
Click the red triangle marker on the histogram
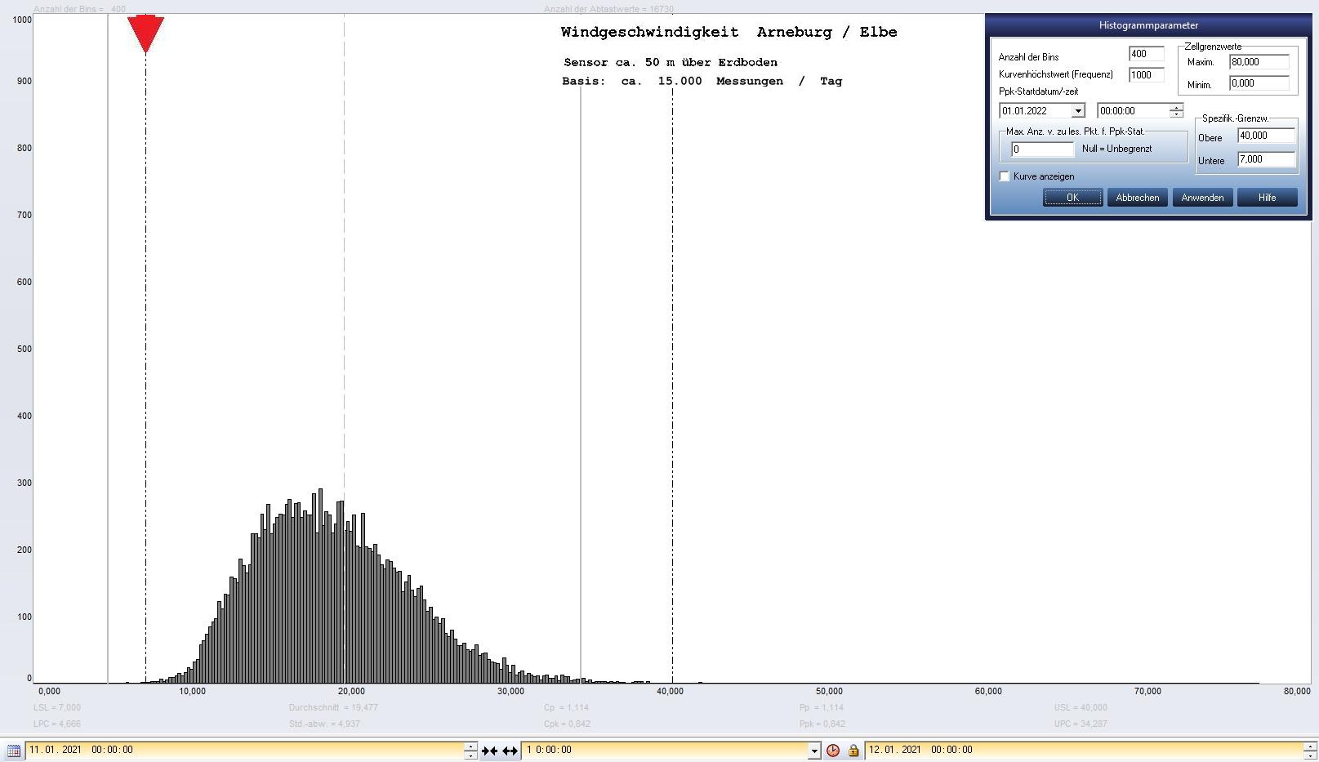tap(145, 34)
